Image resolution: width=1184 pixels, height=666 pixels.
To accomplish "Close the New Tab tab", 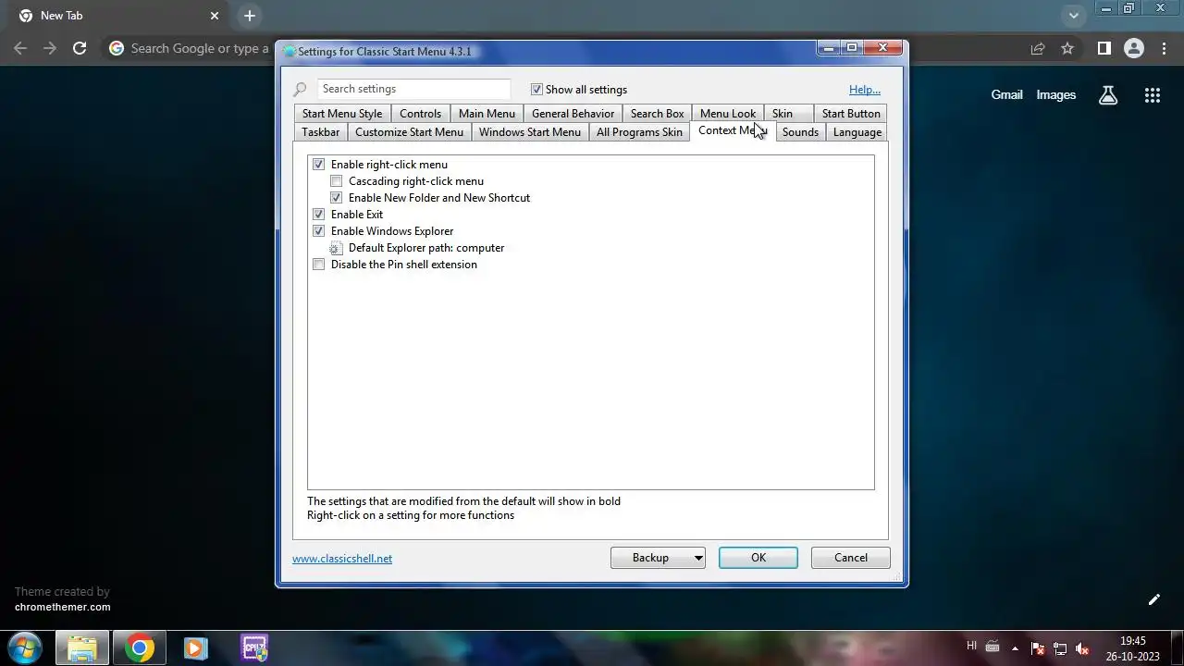I will pyautogui.click(x=215, y=16).
